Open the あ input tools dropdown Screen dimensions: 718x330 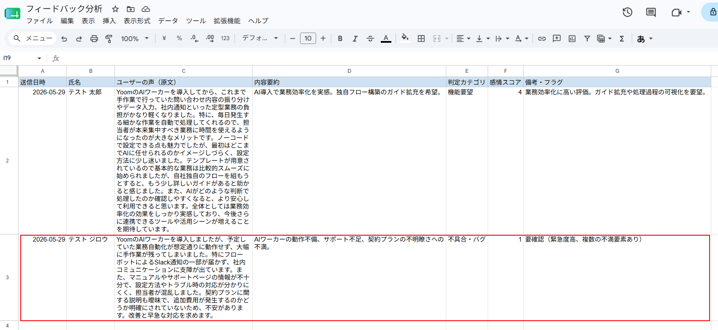pos(645,38)
